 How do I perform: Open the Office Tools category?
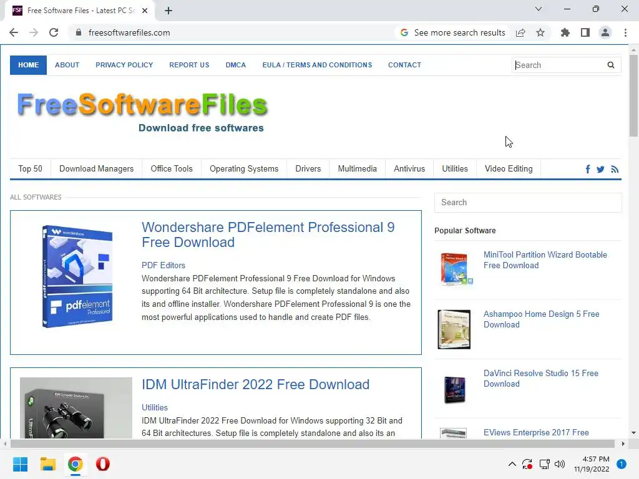[172, 168]
